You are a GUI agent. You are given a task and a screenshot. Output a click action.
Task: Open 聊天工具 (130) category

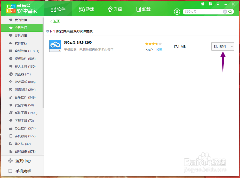(x=22, y=66)
